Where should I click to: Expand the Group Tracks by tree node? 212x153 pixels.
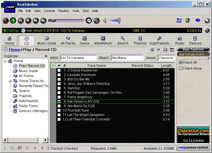tap(10, 81)
